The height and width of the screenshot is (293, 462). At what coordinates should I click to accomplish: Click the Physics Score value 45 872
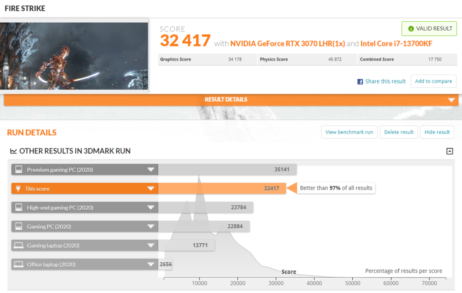(335, 59)
